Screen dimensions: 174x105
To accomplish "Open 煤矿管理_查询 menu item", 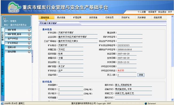I will pyautogui.click(x=18, y=34).
